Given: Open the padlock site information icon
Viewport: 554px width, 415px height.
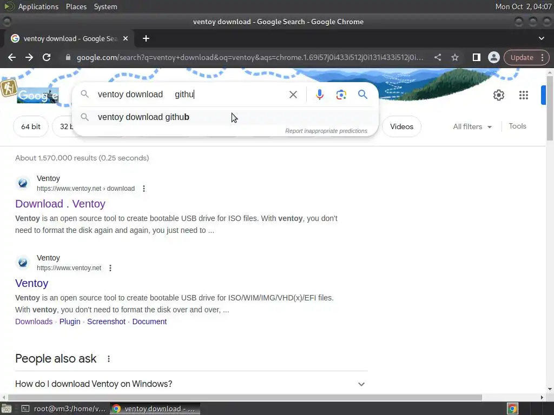Looking at the screenshot, I should [x=68, y=57].
